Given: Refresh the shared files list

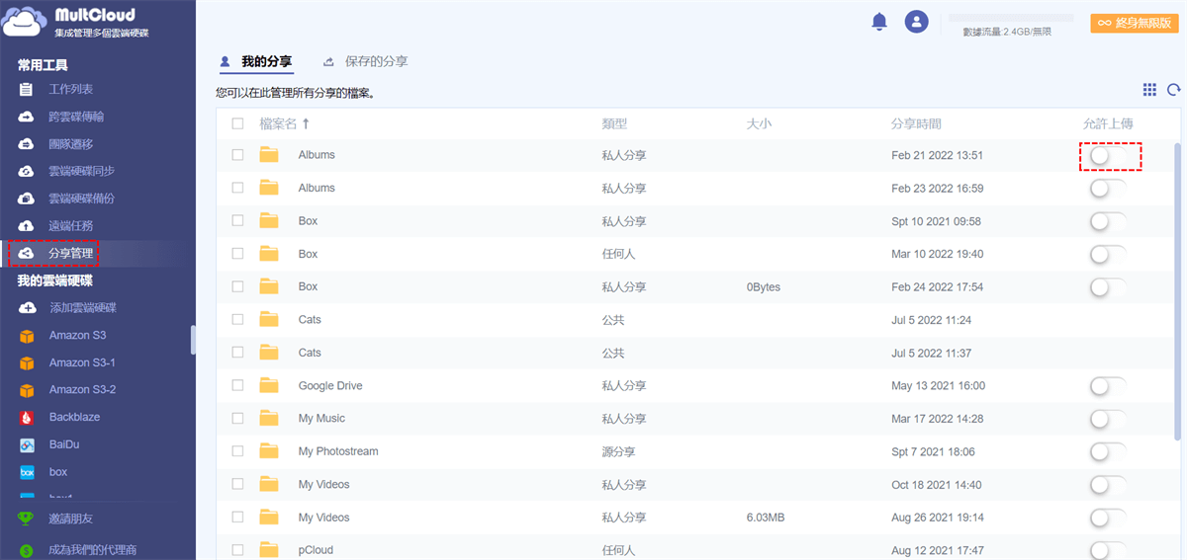Looking at the screenshot, I should pyautogui.click(x=1174, y=90).
